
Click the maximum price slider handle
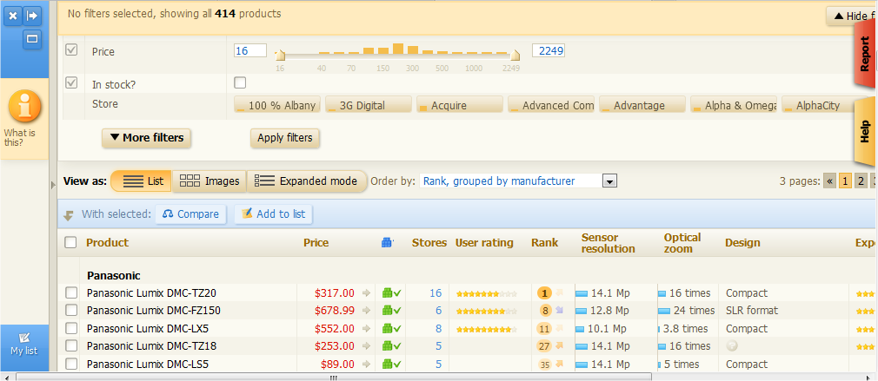pyautogui.click(x=515, y=55)
